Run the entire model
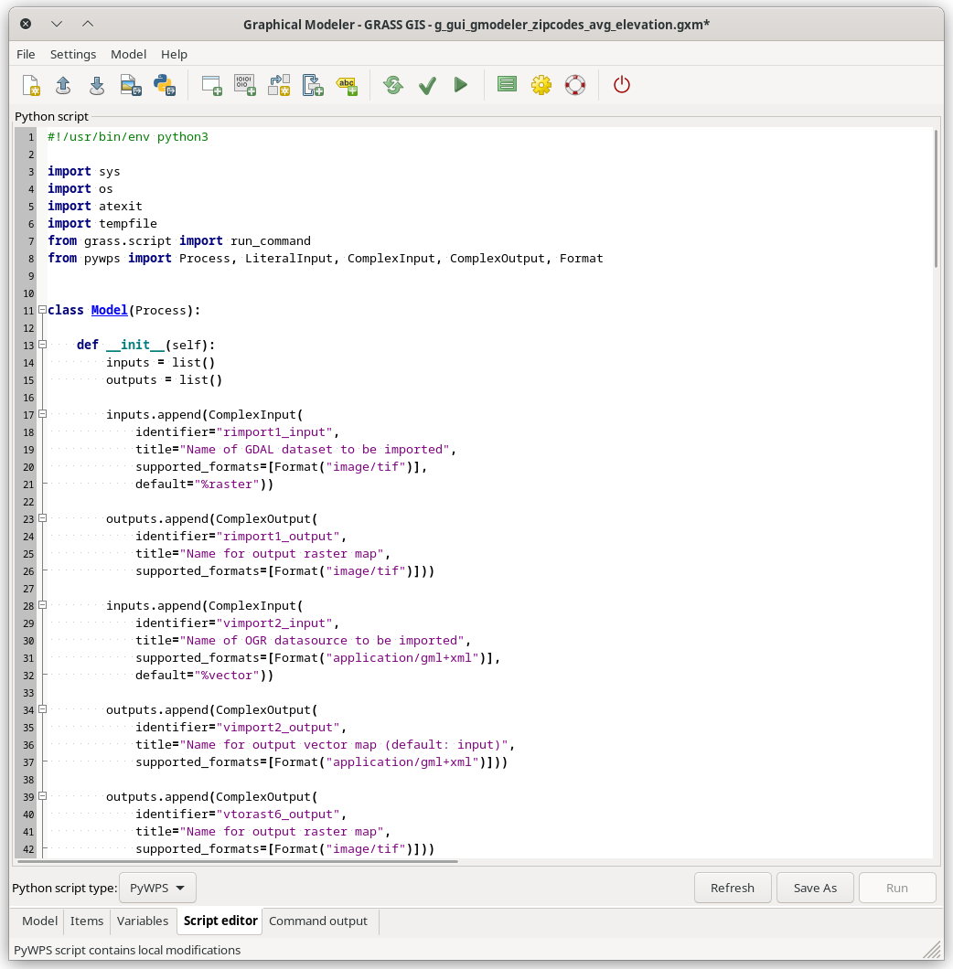Image resolution: width=953 pixels, height=969 pixels. click(x=461, y=85)
